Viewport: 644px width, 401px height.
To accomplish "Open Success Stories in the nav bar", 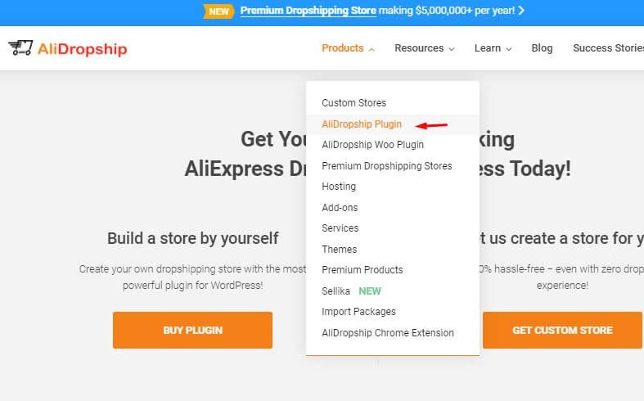I will 608,48.
